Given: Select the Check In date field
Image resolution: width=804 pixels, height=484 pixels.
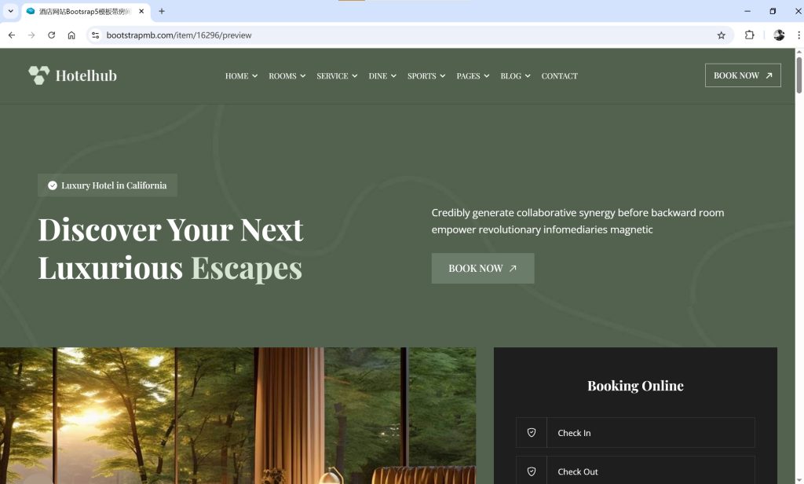Looking at the screenshot, I should [634, 433].
